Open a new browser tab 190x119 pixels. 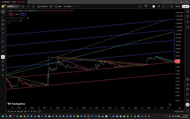point(29,2)
